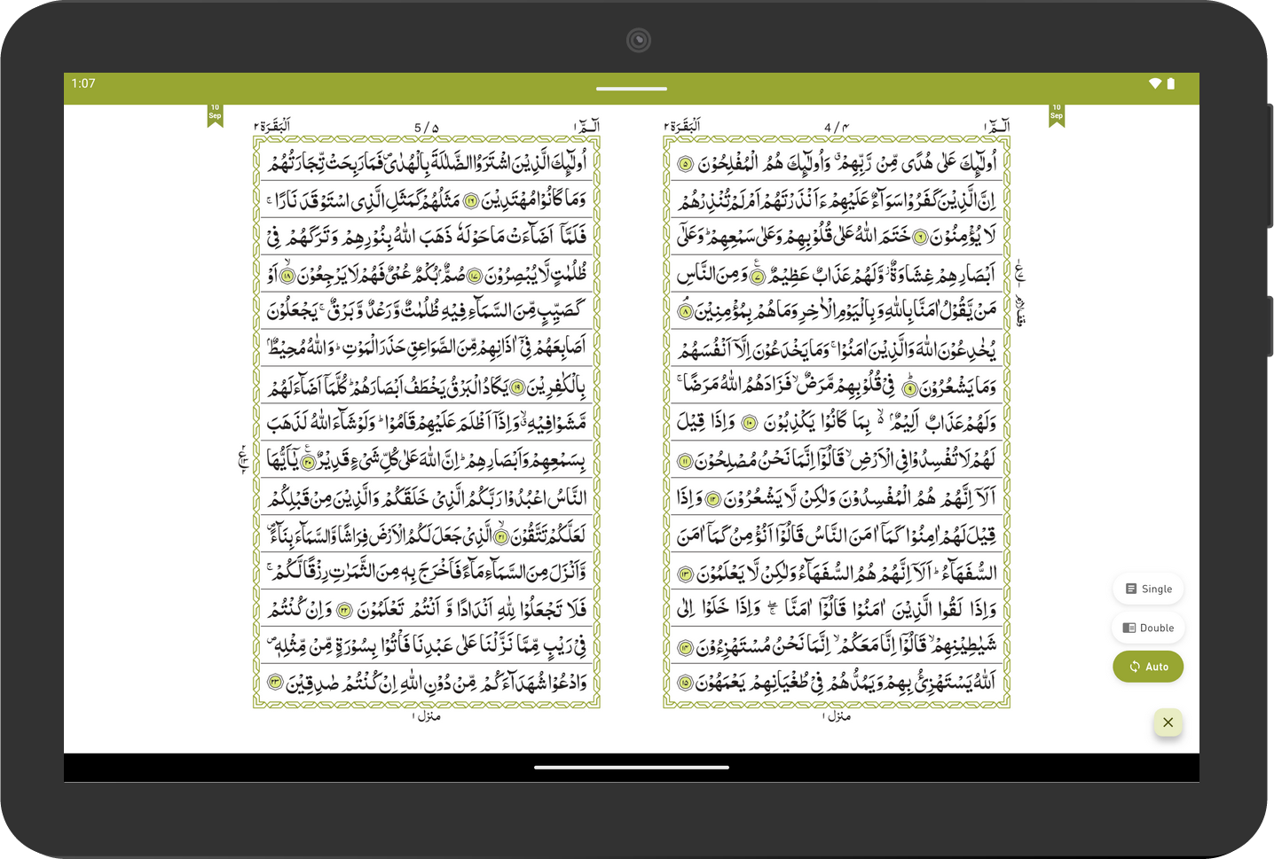Check the Wi-Fi status icon
Image resolution: width=1274 pixels, height=859 pixels.
1155,83
